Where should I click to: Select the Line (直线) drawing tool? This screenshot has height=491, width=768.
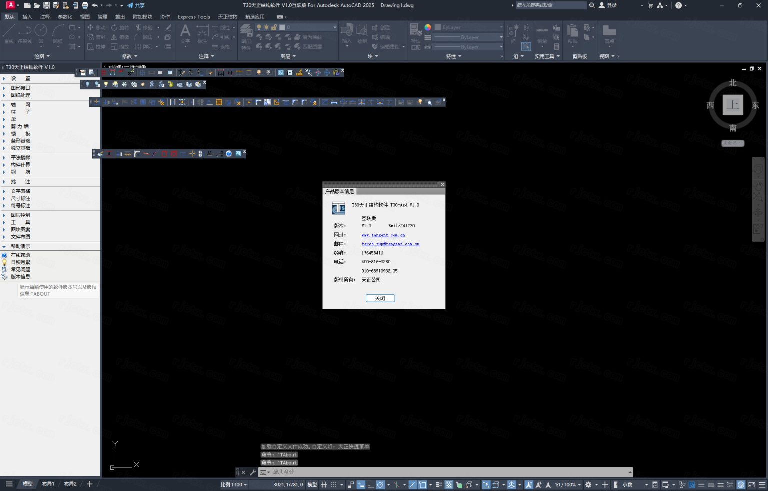[x=9, y=34]
